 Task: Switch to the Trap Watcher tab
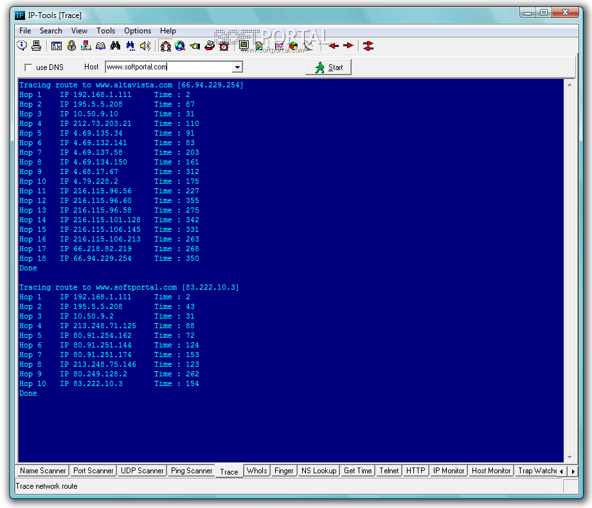tap(536, 471)
